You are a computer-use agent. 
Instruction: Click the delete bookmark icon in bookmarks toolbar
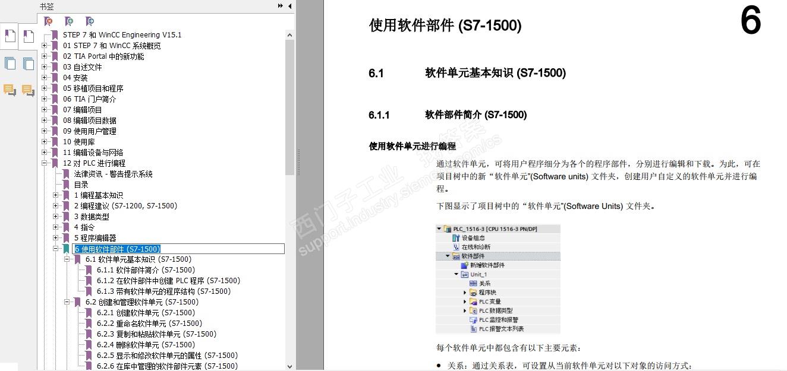click(x=49, y=21)
